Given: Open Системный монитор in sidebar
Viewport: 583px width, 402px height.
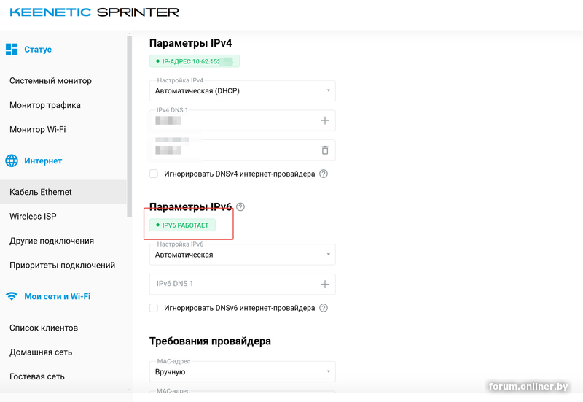Looking at the screenshot, I should 50,81.
